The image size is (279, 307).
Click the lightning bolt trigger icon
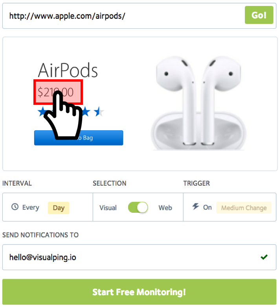[x=196, y=206]
